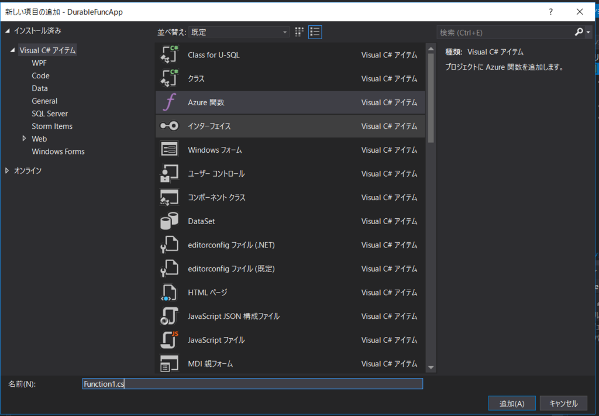
Task: Select the Code category
Action: [x=40, y=75]
